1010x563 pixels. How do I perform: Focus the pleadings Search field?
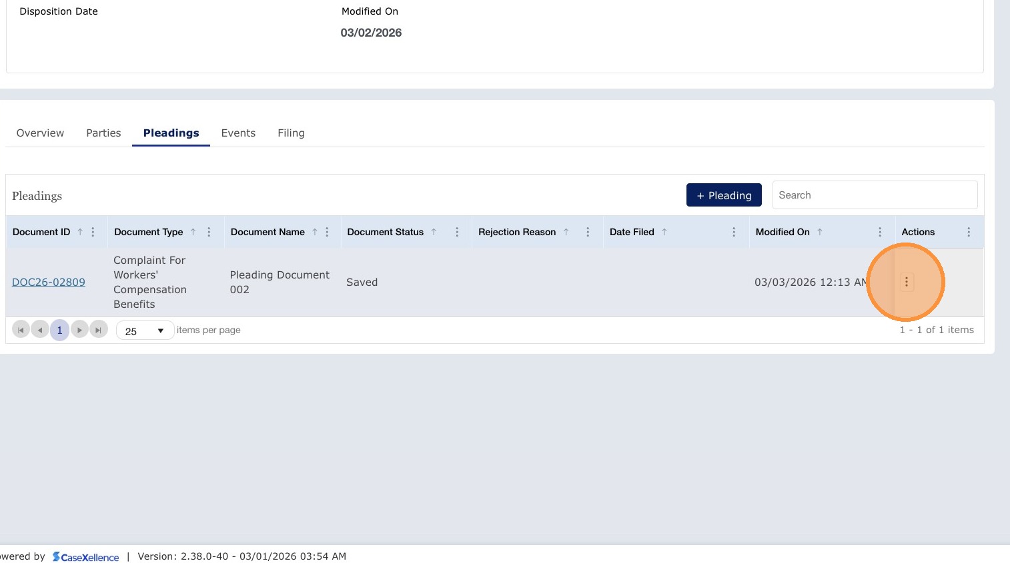pyautogui.click(x=875, y=195)
